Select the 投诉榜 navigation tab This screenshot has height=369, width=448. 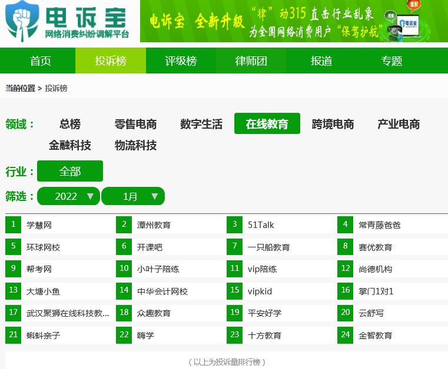click(111, 61)
